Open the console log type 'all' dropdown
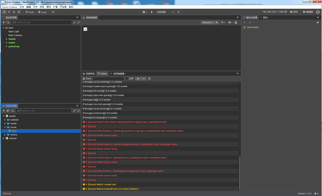The image size is (322, 196). tap(140, 79)
